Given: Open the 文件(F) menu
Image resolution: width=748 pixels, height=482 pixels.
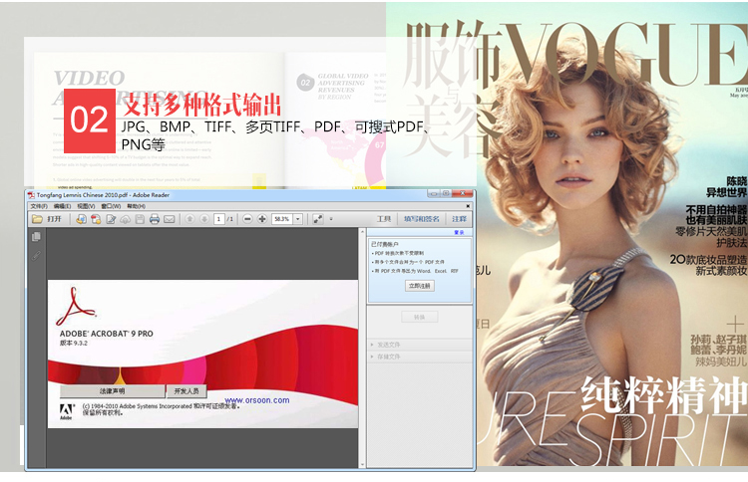Looking at the screenshot, I should 37,205.
